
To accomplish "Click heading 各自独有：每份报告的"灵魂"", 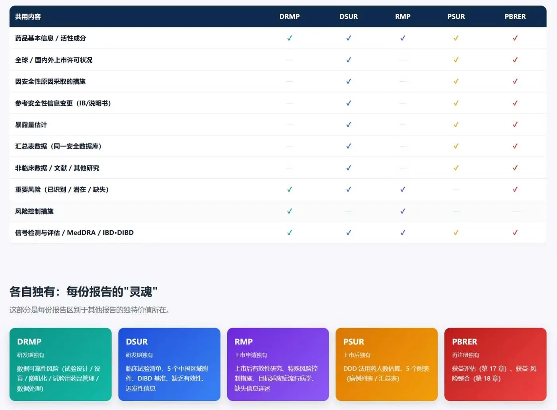I will [x=84, y=292].
